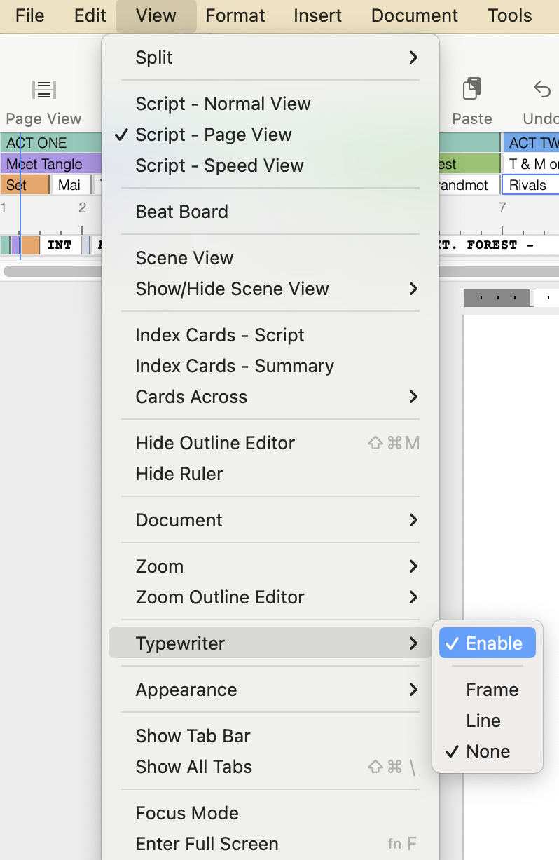Select the orange Set outline block

tap(25, 185)
